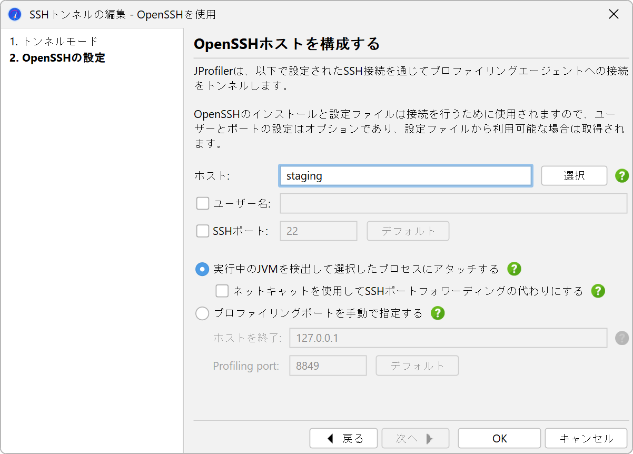Click the ホスト: field label
The image size is (633, 454).
(x=212, y=176)
